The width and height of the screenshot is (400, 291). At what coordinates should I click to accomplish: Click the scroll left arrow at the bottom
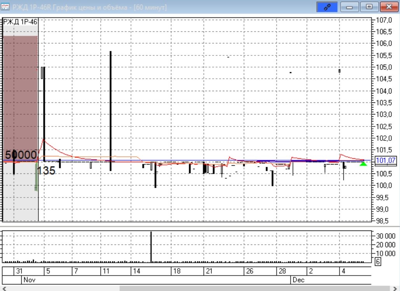(4, 288)
